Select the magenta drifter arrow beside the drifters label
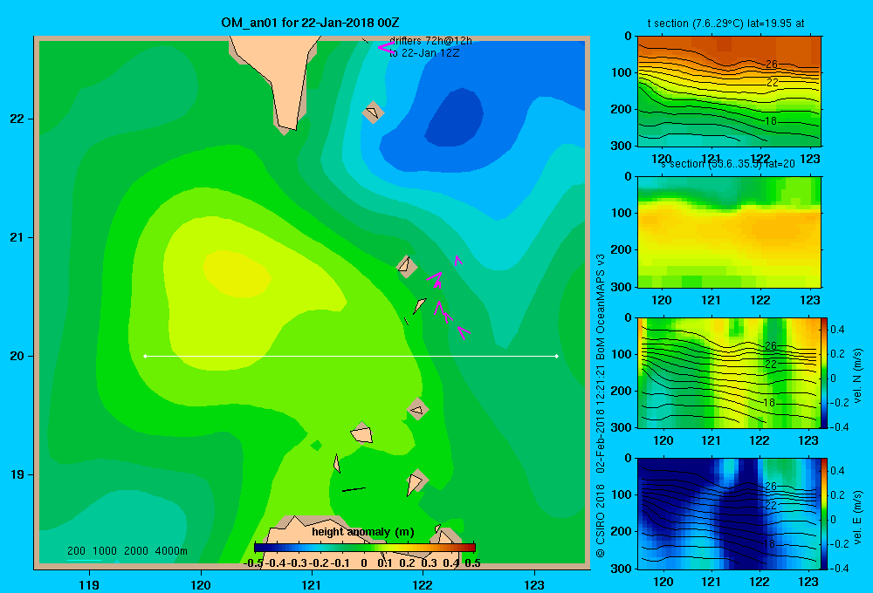Screen dimensions: 873x593 [x=385, y=48]
